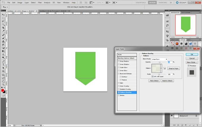Click the Snap to Origin button
This screenshot has width=202, height=127.
pyautogui.click(x=174, y=68)
